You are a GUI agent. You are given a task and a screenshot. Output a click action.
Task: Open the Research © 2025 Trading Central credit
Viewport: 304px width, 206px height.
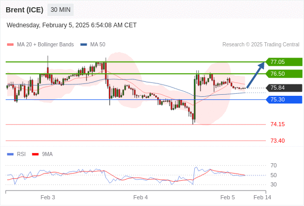261,45
